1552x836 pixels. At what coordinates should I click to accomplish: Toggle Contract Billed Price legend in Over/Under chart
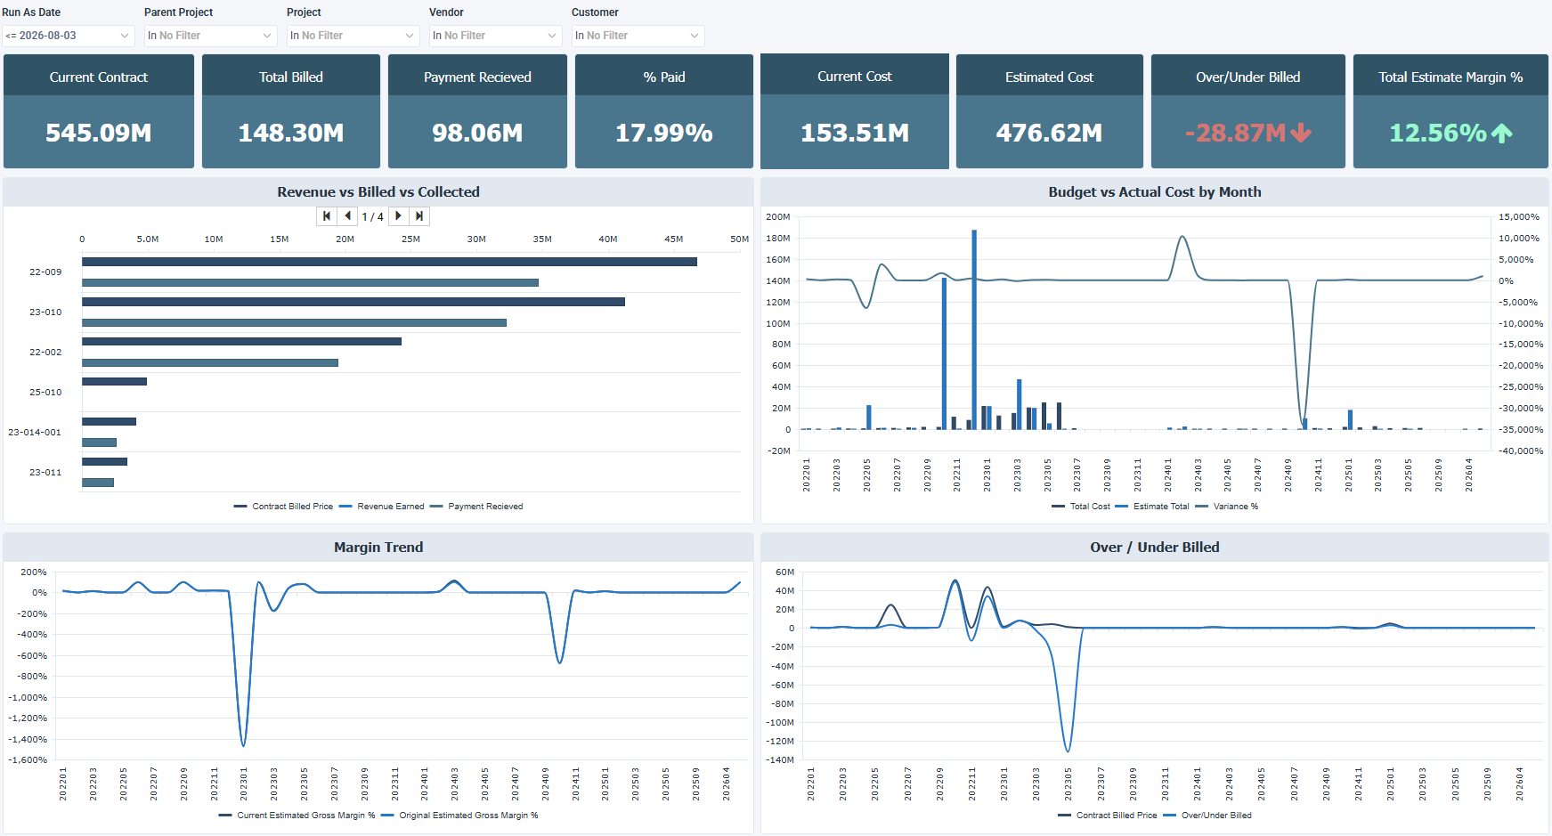pyautogui.click(x=1108, y=816)
